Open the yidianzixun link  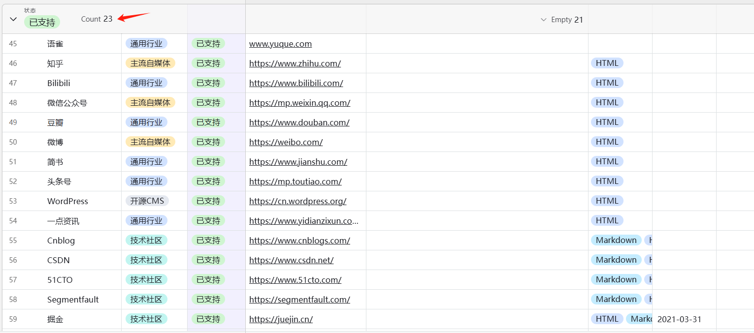[304, 221]
